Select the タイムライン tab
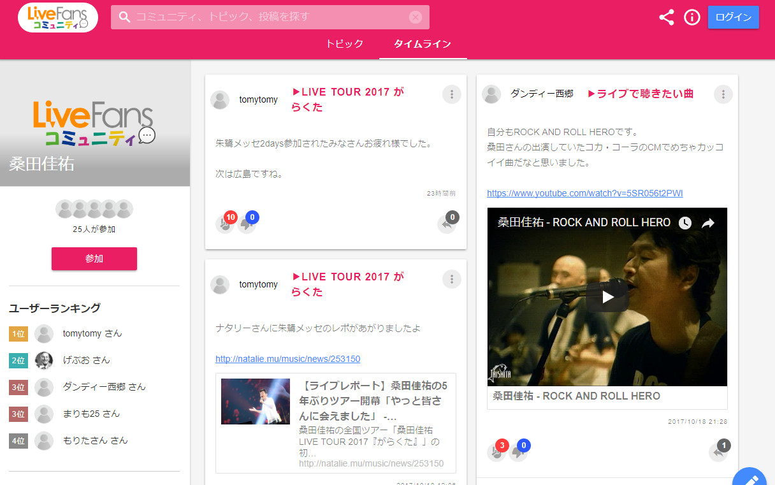Screen dimensions: 775x485 click(x=423, y=44)
